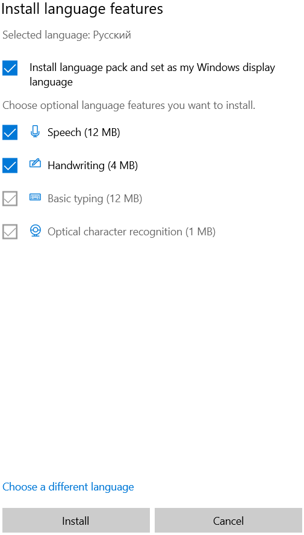
Task: Click the grayed Basic typing checkbox
Action: pyautogui.click(x=10, y=199)
